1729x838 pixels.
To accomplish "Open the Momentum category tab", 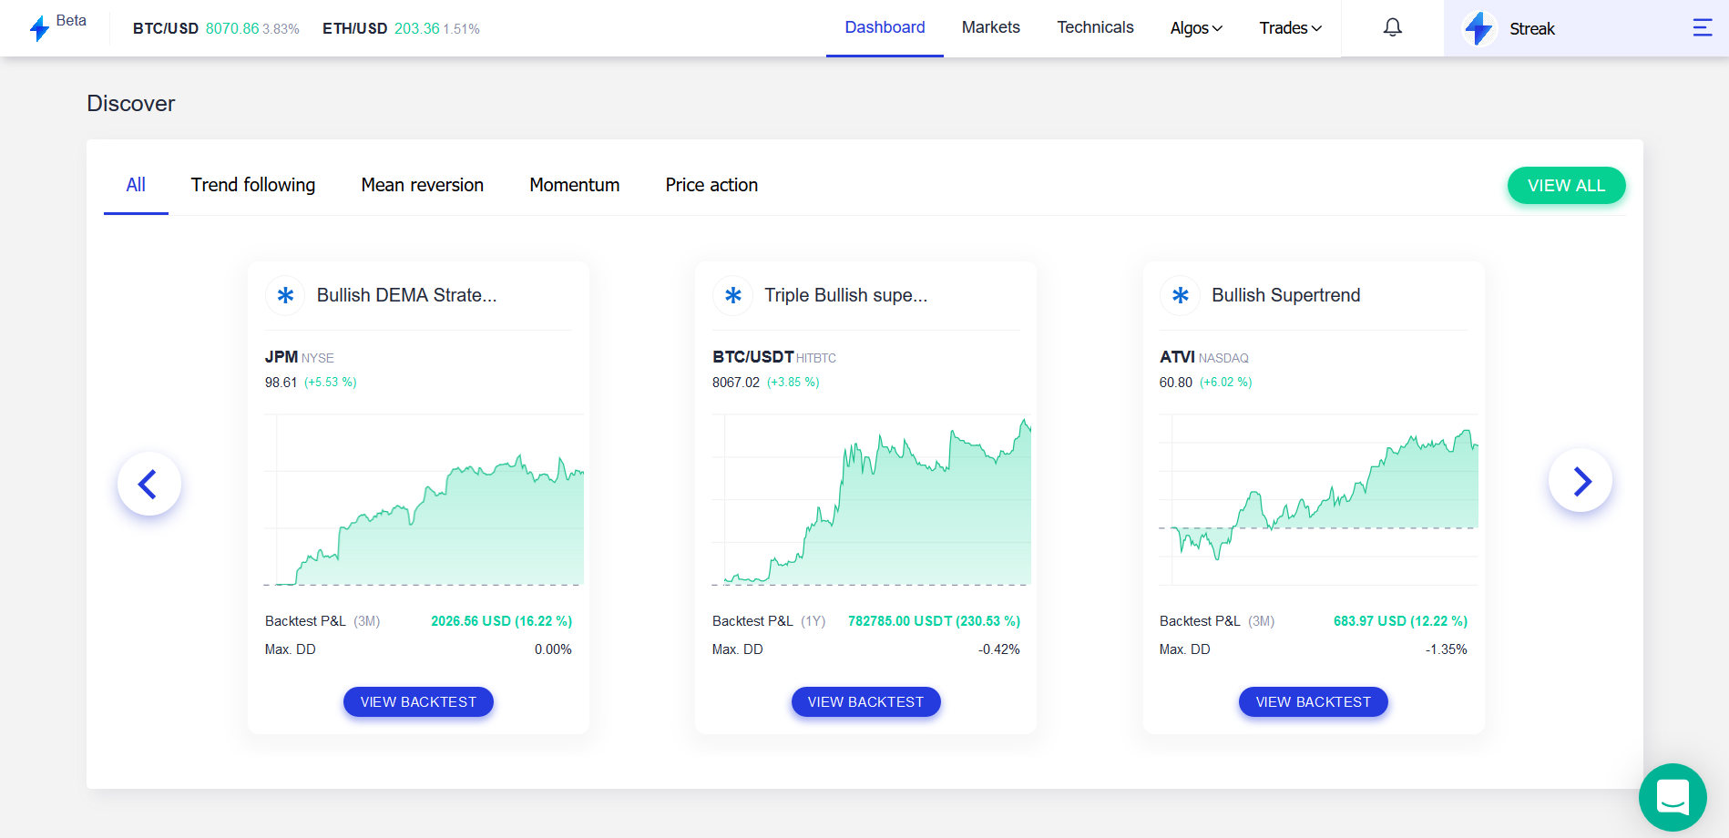I will [574, 185].
